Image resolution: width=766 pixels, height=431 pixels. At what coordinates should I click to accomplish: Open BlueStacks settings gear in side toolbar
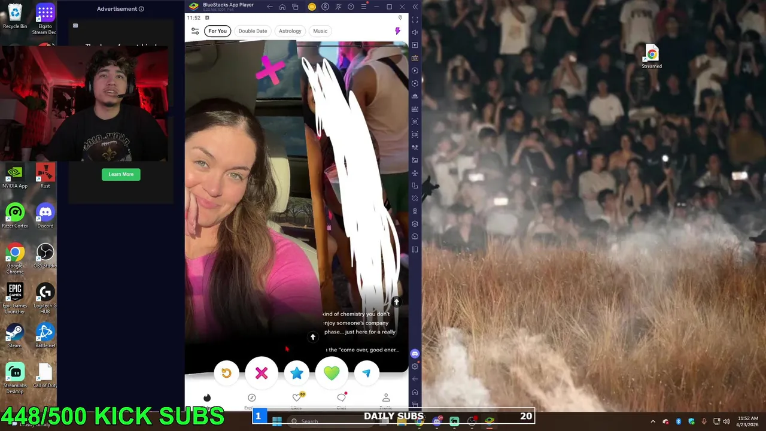[x=415, y=366]
